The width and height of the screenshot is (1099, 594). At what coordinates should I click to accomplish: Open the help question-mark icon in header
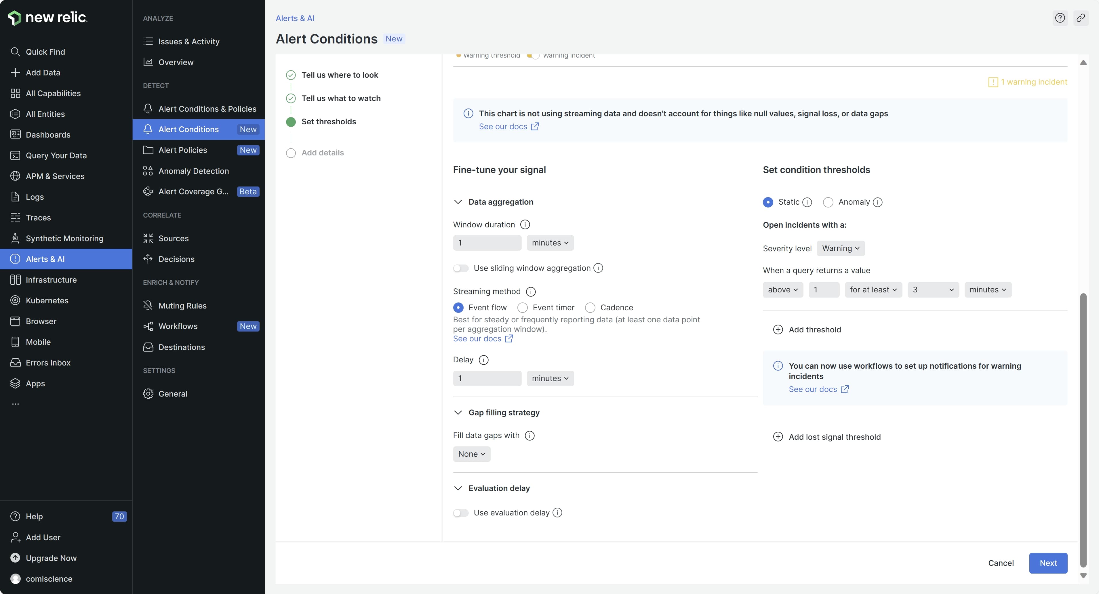coord(1060,18)
